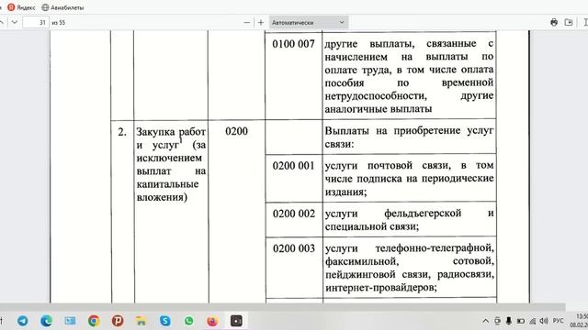Open Skype from the taskbar
This screenshot has height=330, width=588.
[165, 321]
